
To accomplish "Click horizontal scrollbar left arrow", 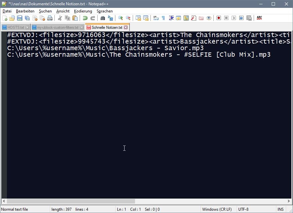I will pyautogui.click(x=4, y=201).
